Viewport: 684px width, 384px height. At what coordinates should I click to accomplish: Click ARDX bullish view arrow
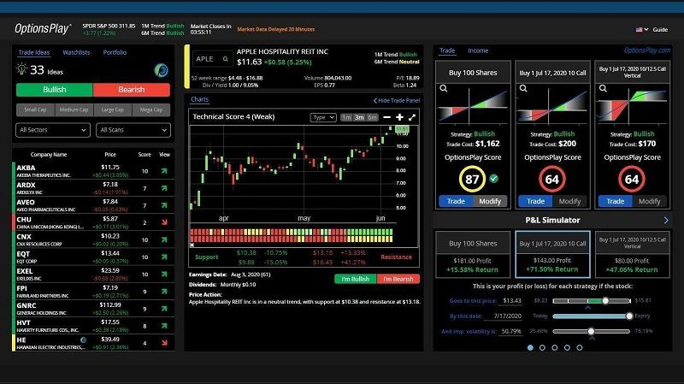[x=164, y=188]
